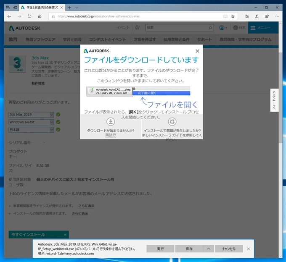Show tab previews chevron
286x262 pixels.
click(77, 8)
